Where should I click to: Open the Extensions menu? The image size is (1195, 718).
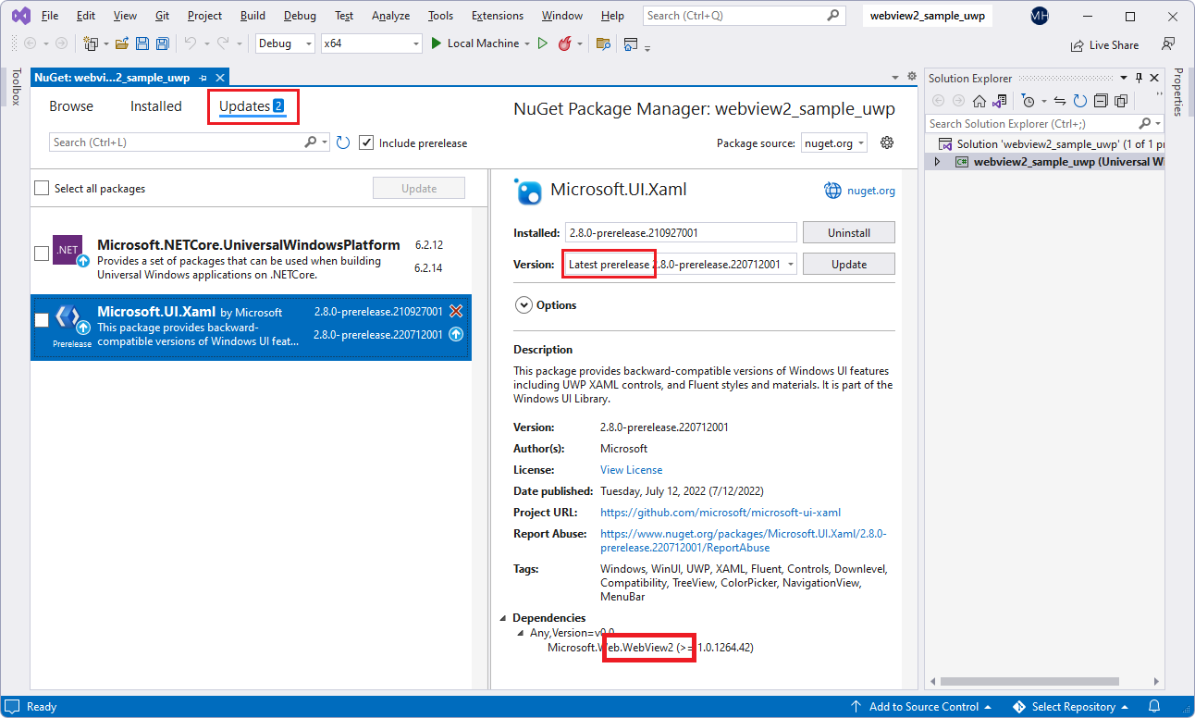[497, 15]
